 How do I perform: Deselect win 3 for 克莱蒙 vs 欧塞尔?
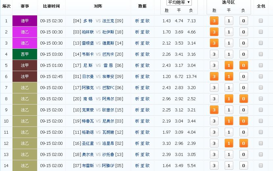(214, 110)
